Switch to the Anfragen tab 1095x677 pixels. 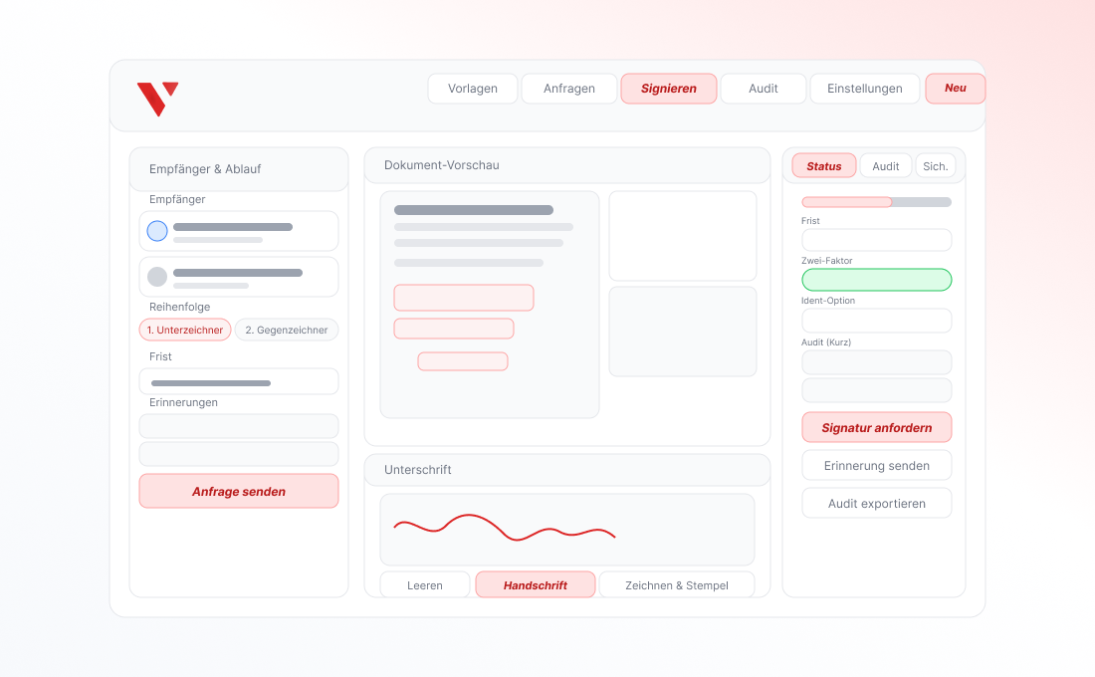click(569, 89)
